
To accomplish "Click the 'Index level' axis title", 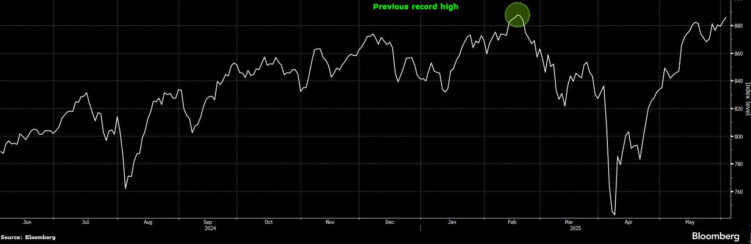I will [x=747, y=99].
